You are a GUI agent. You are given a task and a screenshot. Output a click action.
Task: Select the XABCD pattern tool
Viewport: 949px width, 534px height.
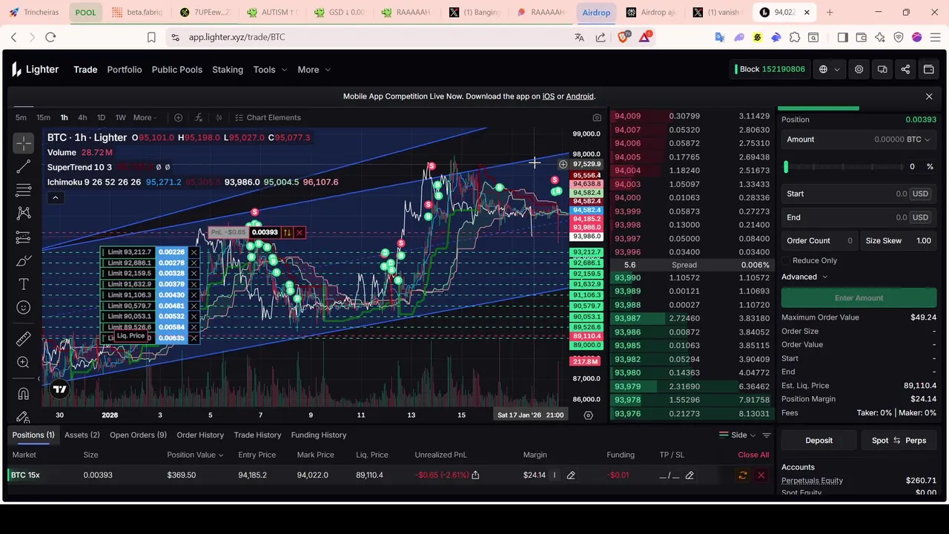[23, 214]
